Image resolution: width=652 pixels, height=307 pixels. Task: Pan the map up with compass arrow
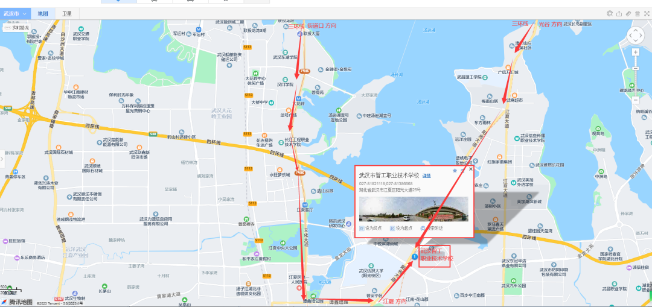[x=636, y=30]
